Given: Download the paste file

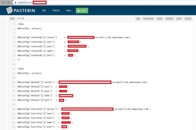Looking at the screenshot, I should (x=148, y=19).
